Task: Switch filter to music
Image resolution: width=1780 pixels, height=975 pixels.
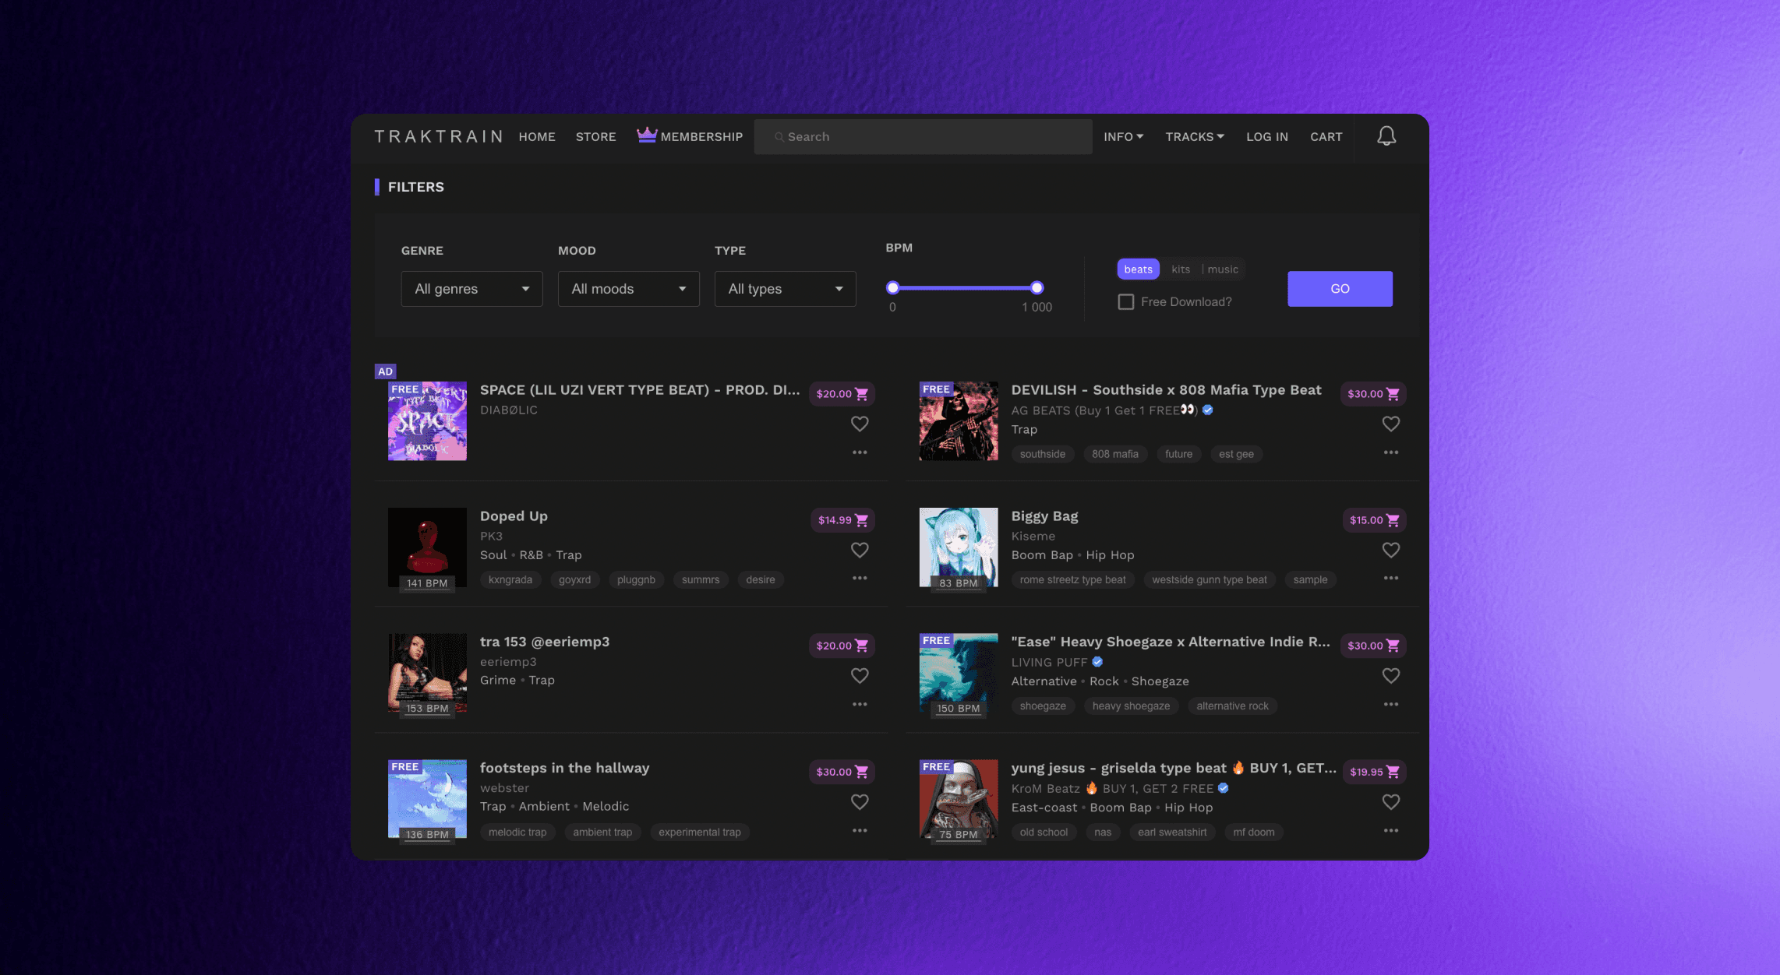Action: [x=1222, y=269]
